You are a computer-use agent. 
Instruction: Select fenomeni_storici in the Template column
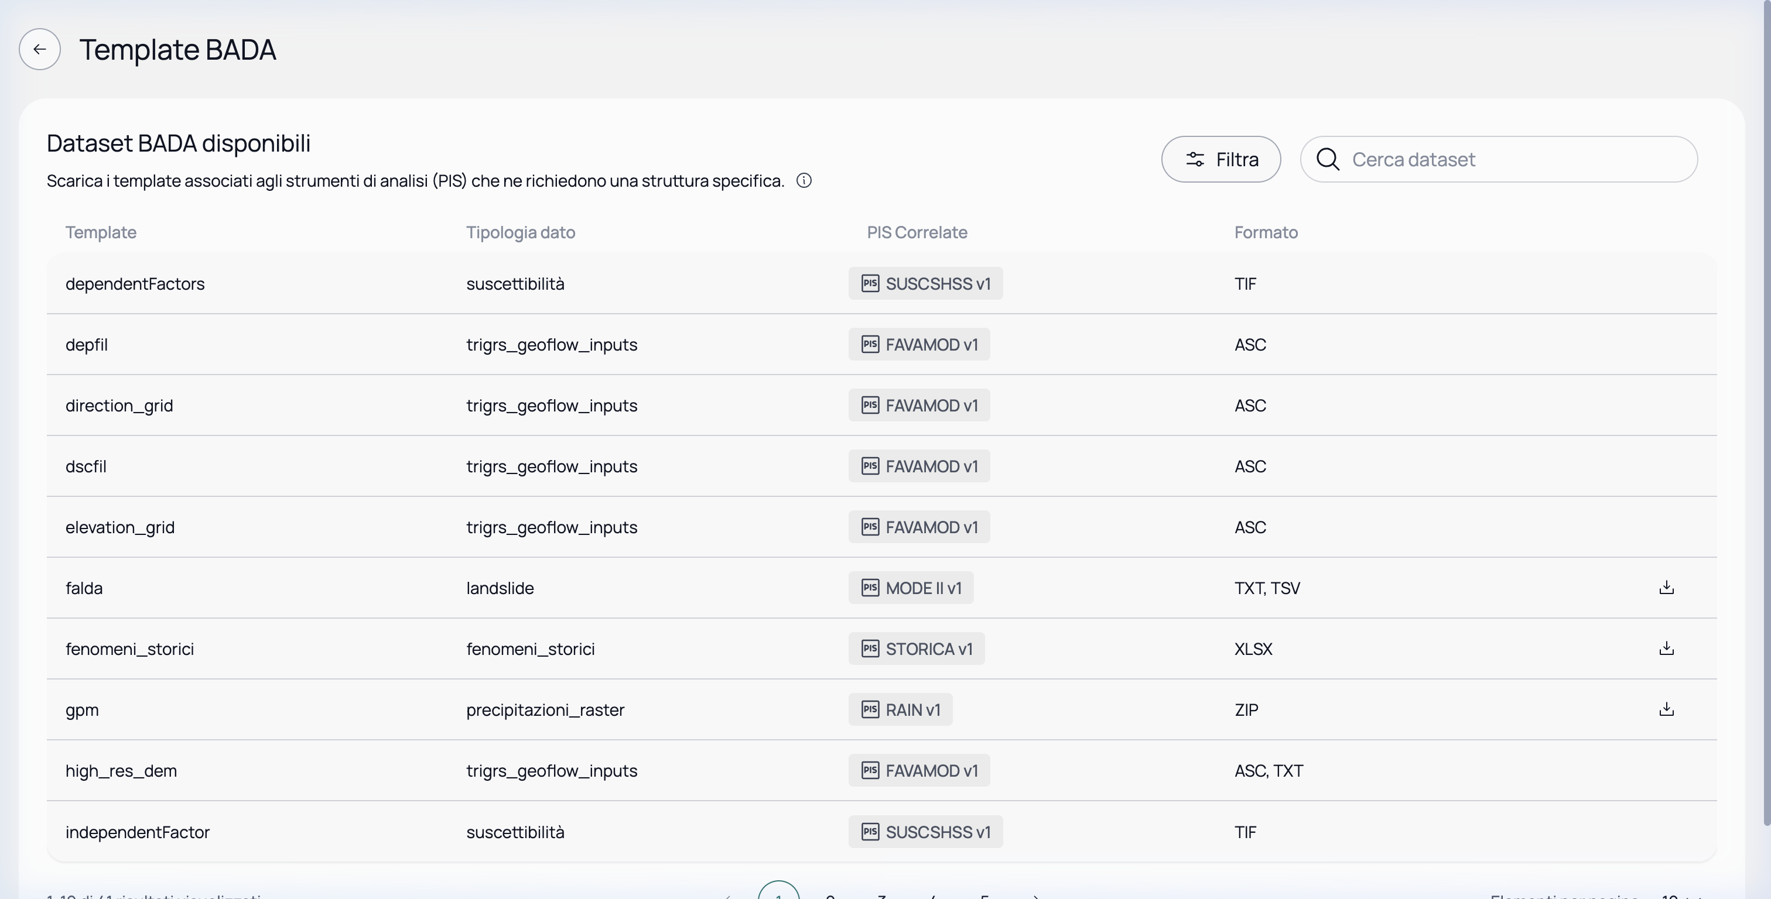[129, 649]
